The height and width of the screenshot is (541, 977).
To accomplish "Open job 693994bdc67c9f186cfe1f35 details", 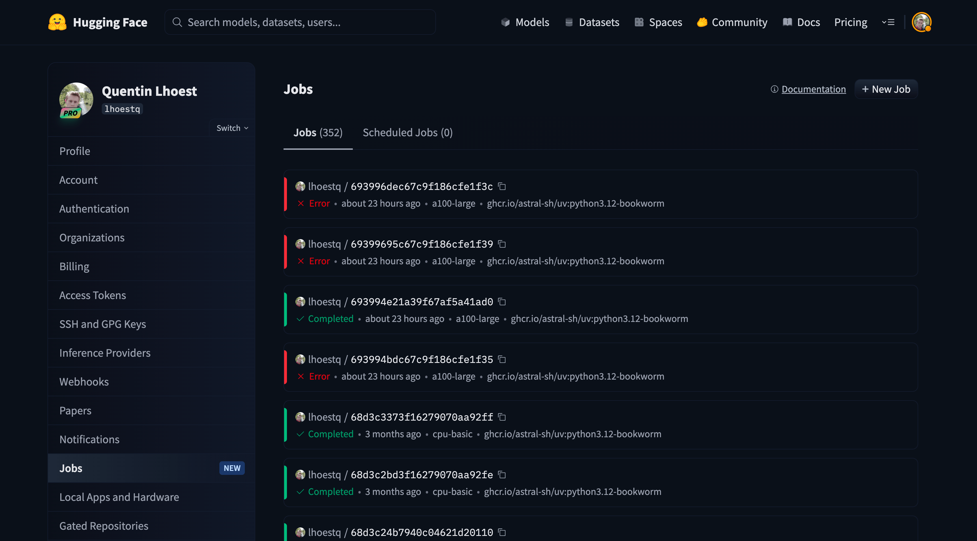I will [422, 360].
